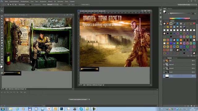The image size is (198, 111).
Task: Show the Альфа 1 channel
Action: [164, 76]
